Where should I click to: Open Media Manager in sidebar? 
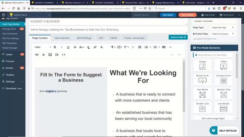point(13,48)
